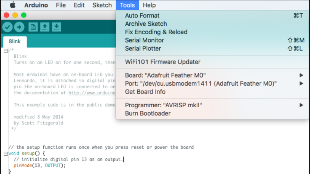Viewport: 310px width, 174px height.
Task: Select the Blink sketch tab
Action: coord(15,41)
